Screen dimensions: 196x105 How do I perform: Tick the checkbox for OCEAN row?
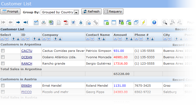pyautogui.click(x=3, y=57)
